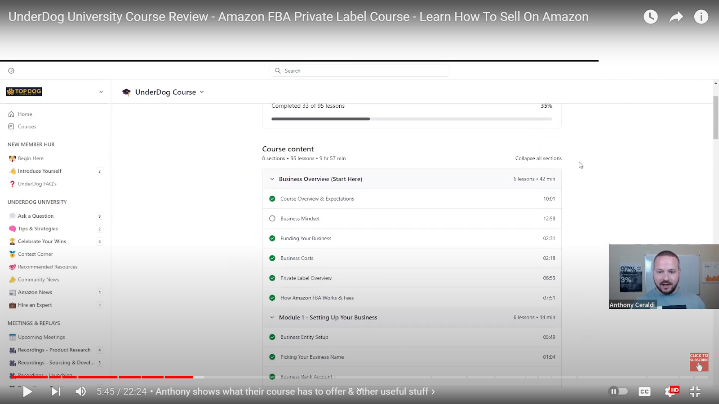The width and height of the screenshot is (719, 404).
Task: Open Recordings - Sourcing & Devel... link
Action: (55, 363)
